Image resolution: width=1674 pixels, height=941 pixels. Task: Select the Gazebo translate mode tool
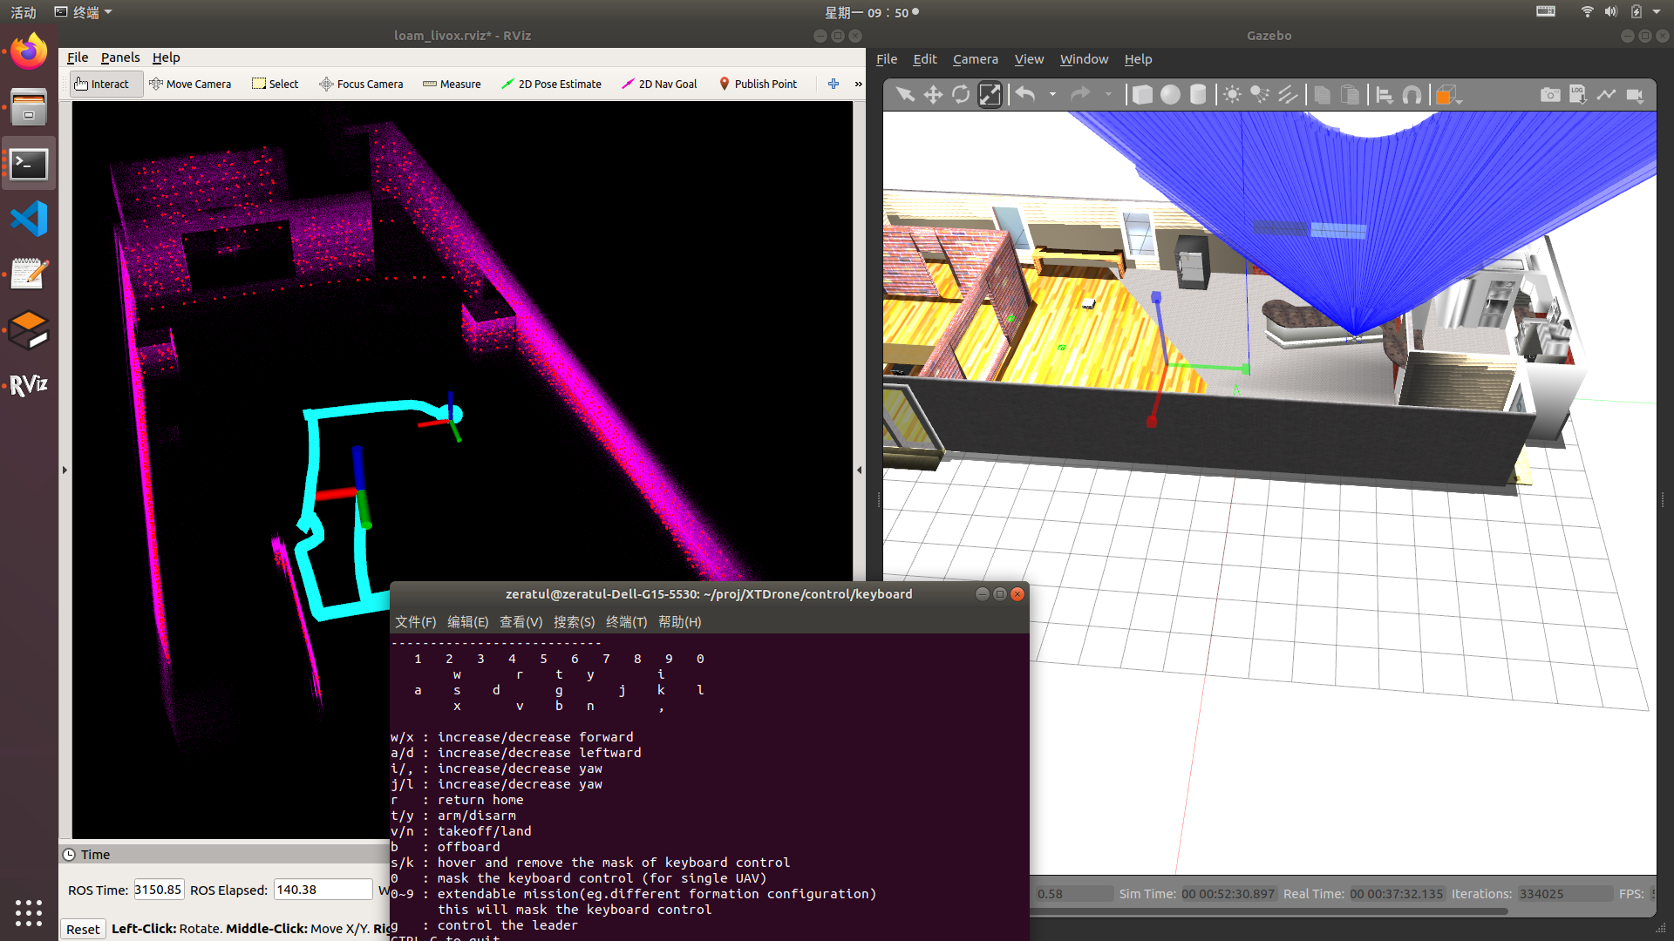point(933,95)
